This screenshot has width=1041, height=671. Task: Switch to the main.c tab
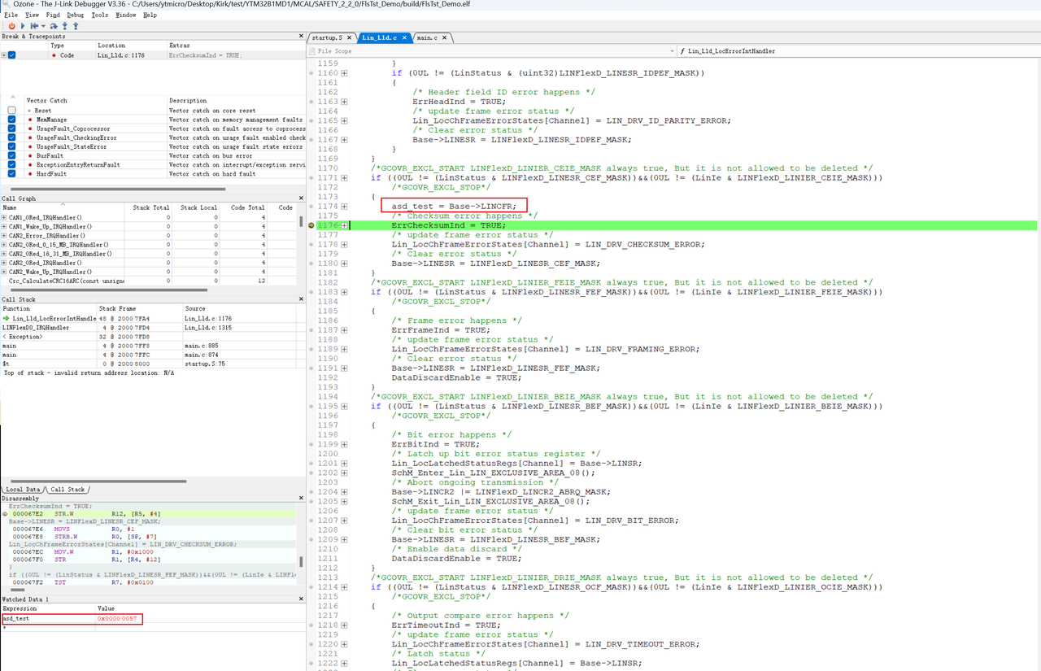426,38
